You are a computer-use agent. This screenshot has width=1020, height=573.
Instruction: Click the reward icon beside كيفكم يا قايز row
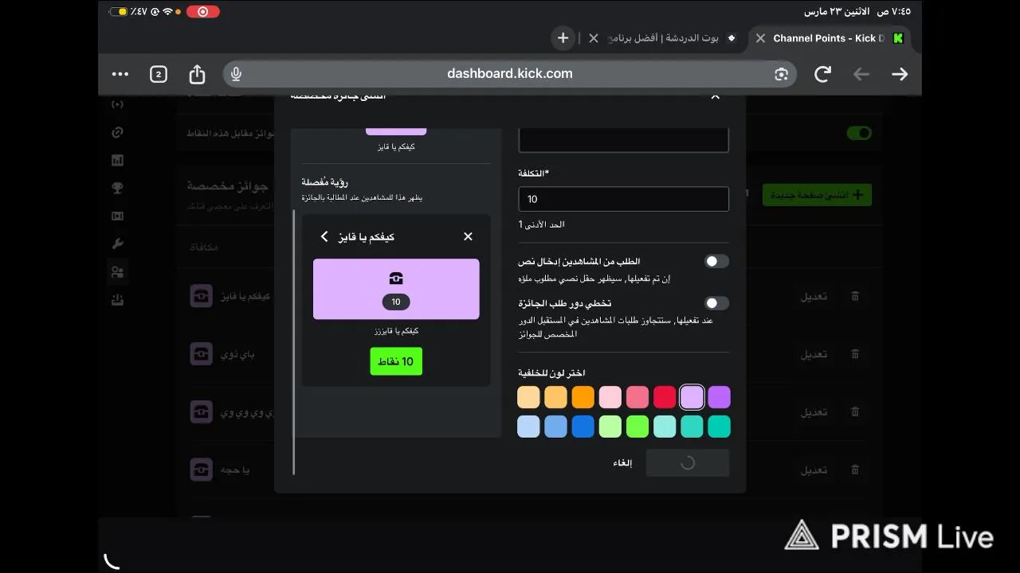point(201,296)
